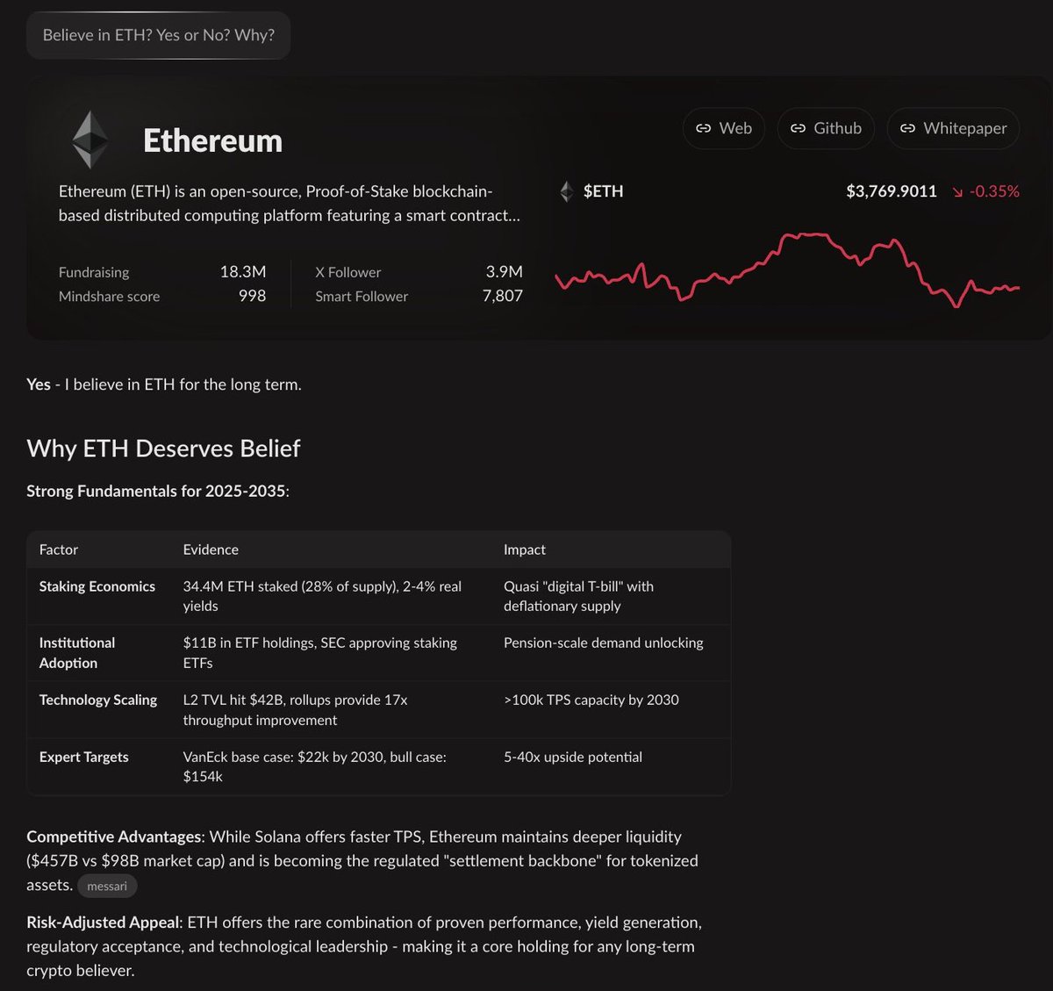Click the $ETH ticker label
The width and height of the screenshot is (1053, 991).
[x=604, y=191]
